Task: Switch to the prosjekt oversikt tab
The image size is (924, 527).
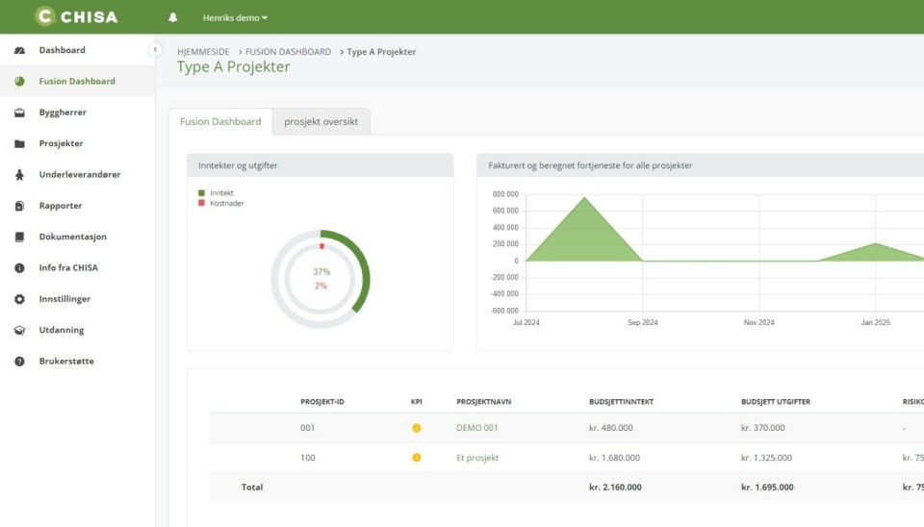Action: pos(321,122)
